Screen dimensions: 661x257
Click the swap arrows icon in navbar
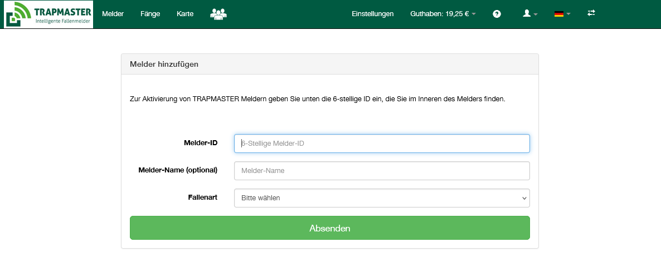pos(591,13)
